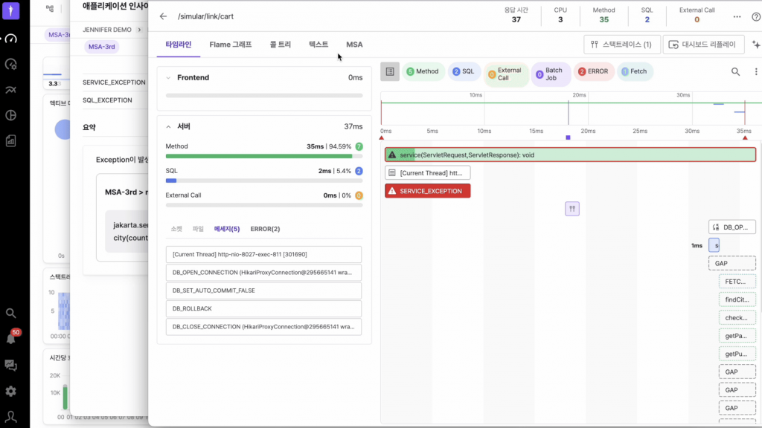Collapse the 서버 section
Screen dimensions: 762x428
[169, 126]
